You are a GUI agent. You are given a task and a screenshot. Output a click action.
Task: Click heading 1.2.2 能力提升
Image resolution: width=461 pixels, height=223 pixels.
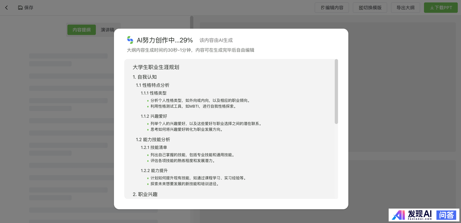(x=154, y=170)
